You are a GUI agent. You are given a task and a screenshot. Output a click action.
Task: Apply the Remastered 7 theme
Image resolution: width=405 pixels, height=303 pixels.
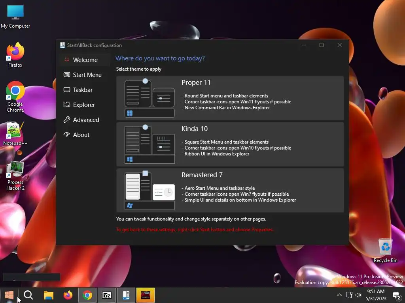pos(230,190)
